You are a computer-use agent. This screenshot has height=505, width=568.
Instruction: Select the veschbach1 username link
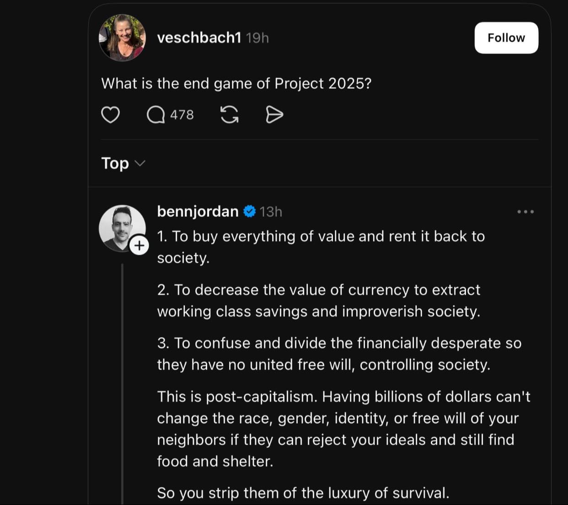pos(198,38)
